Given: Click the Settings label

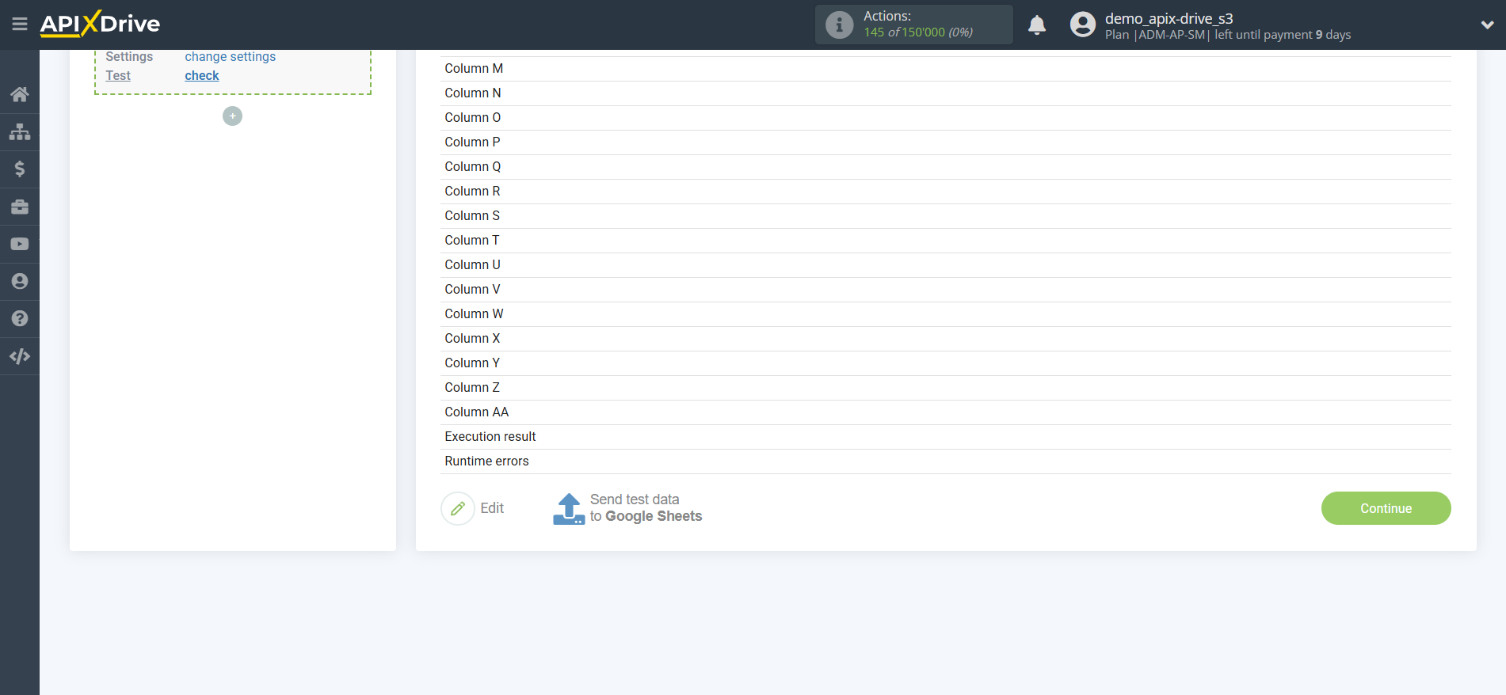Looking at the screenshot, I should (129, 57).
